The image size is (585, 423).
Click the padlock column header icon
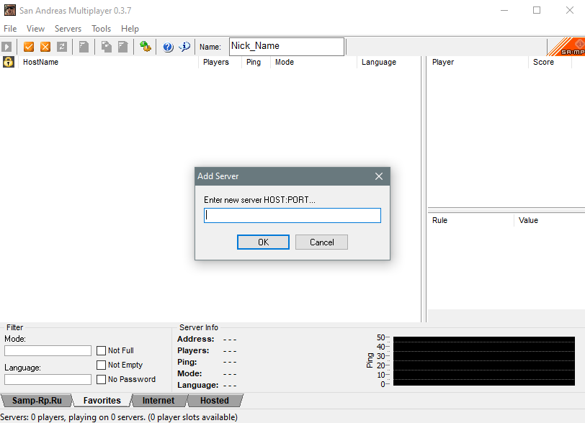8,62
